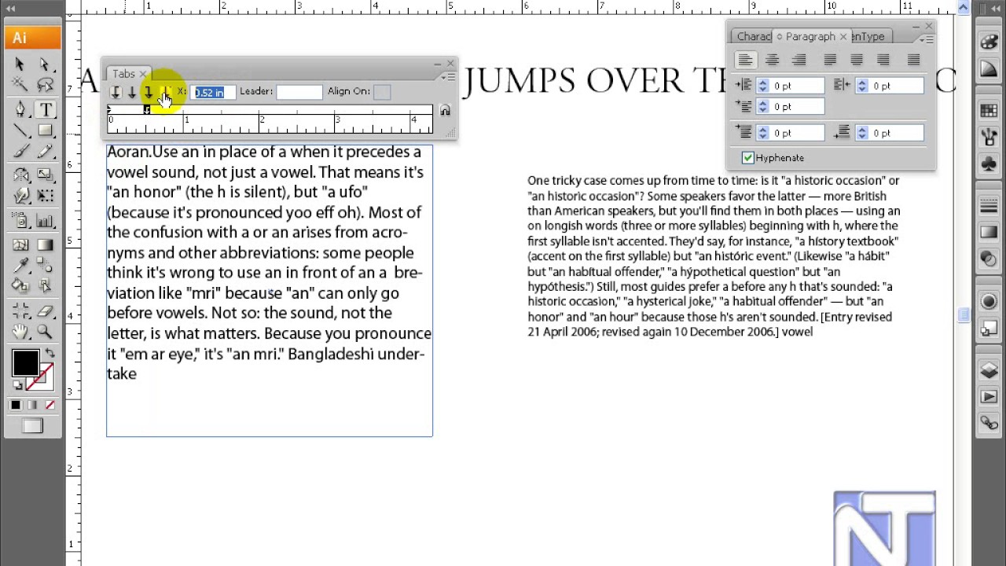Select decimal-justified tab stop button
The width and height of the screenshot is (1006, 566).
click(164, 92)
